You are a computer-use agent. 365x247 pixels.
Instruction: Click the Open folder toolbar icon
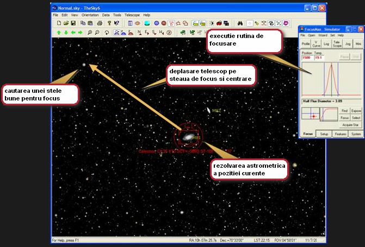(65, 23)
